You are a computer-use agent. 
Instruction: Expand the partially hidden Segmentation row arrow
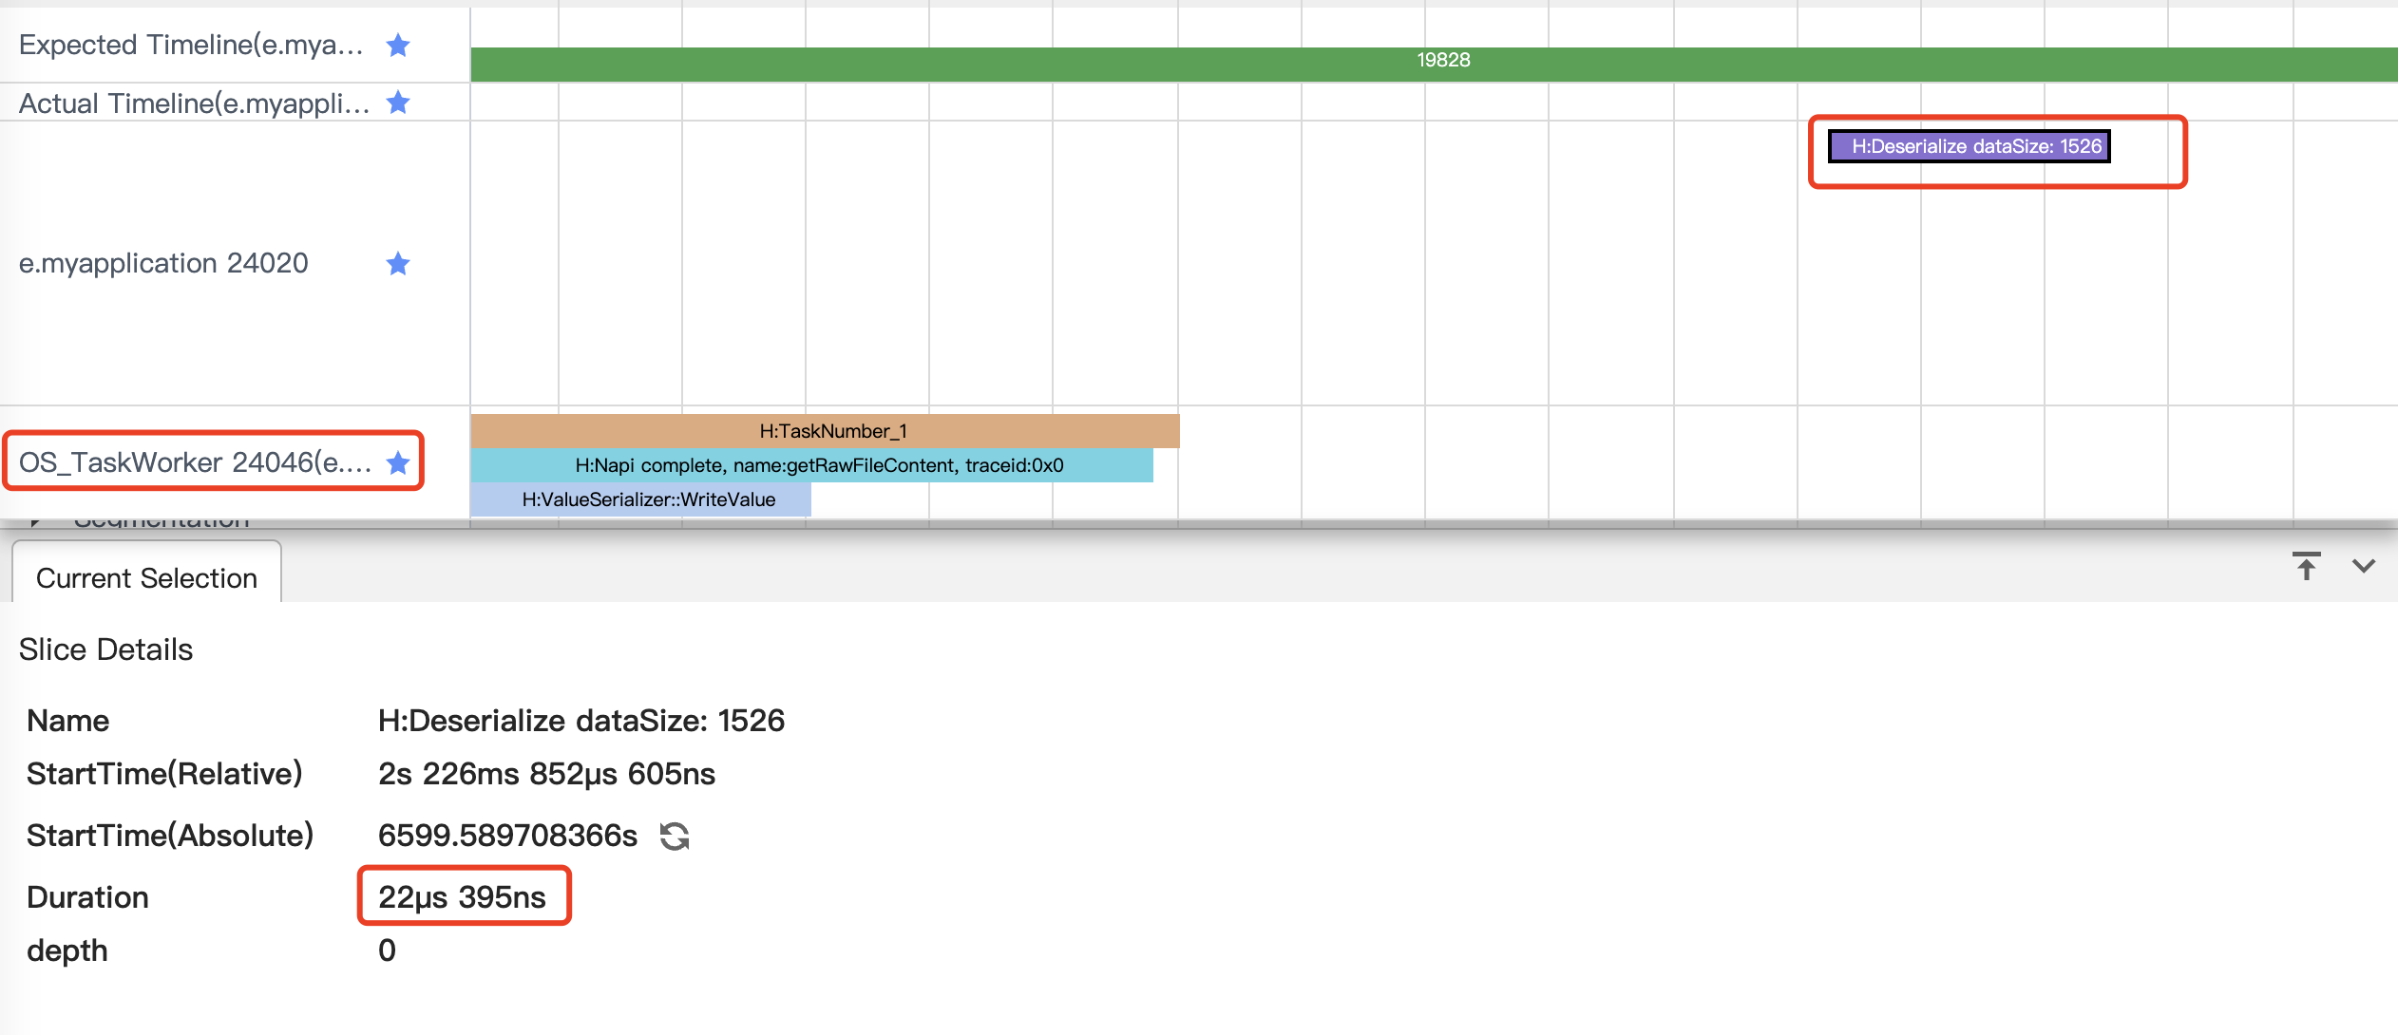tap(35, 521)
